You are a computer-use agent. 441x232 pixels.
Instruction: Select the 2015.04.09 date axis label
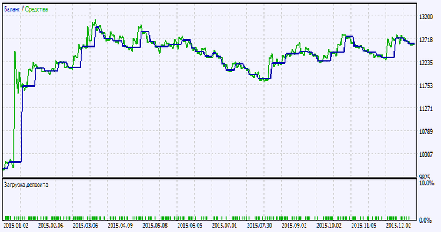(121, 226)
